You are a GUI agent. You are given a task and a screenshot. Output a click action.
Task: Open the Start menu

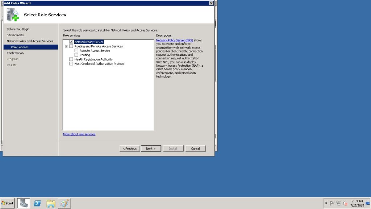[x=8, y=203]
